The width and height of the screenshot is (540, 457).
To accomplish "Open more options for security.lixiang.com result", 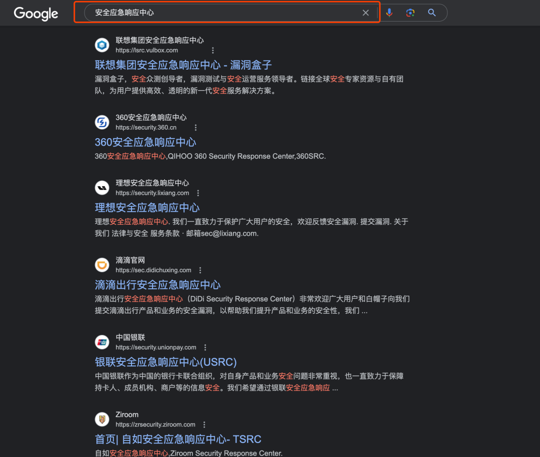I will (198, 193).
